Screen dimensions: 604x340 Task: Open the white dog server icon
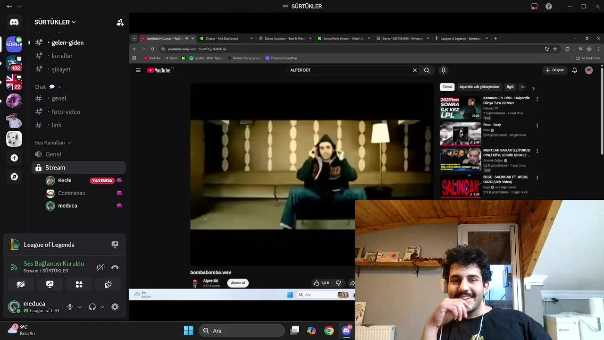[14, 139]
